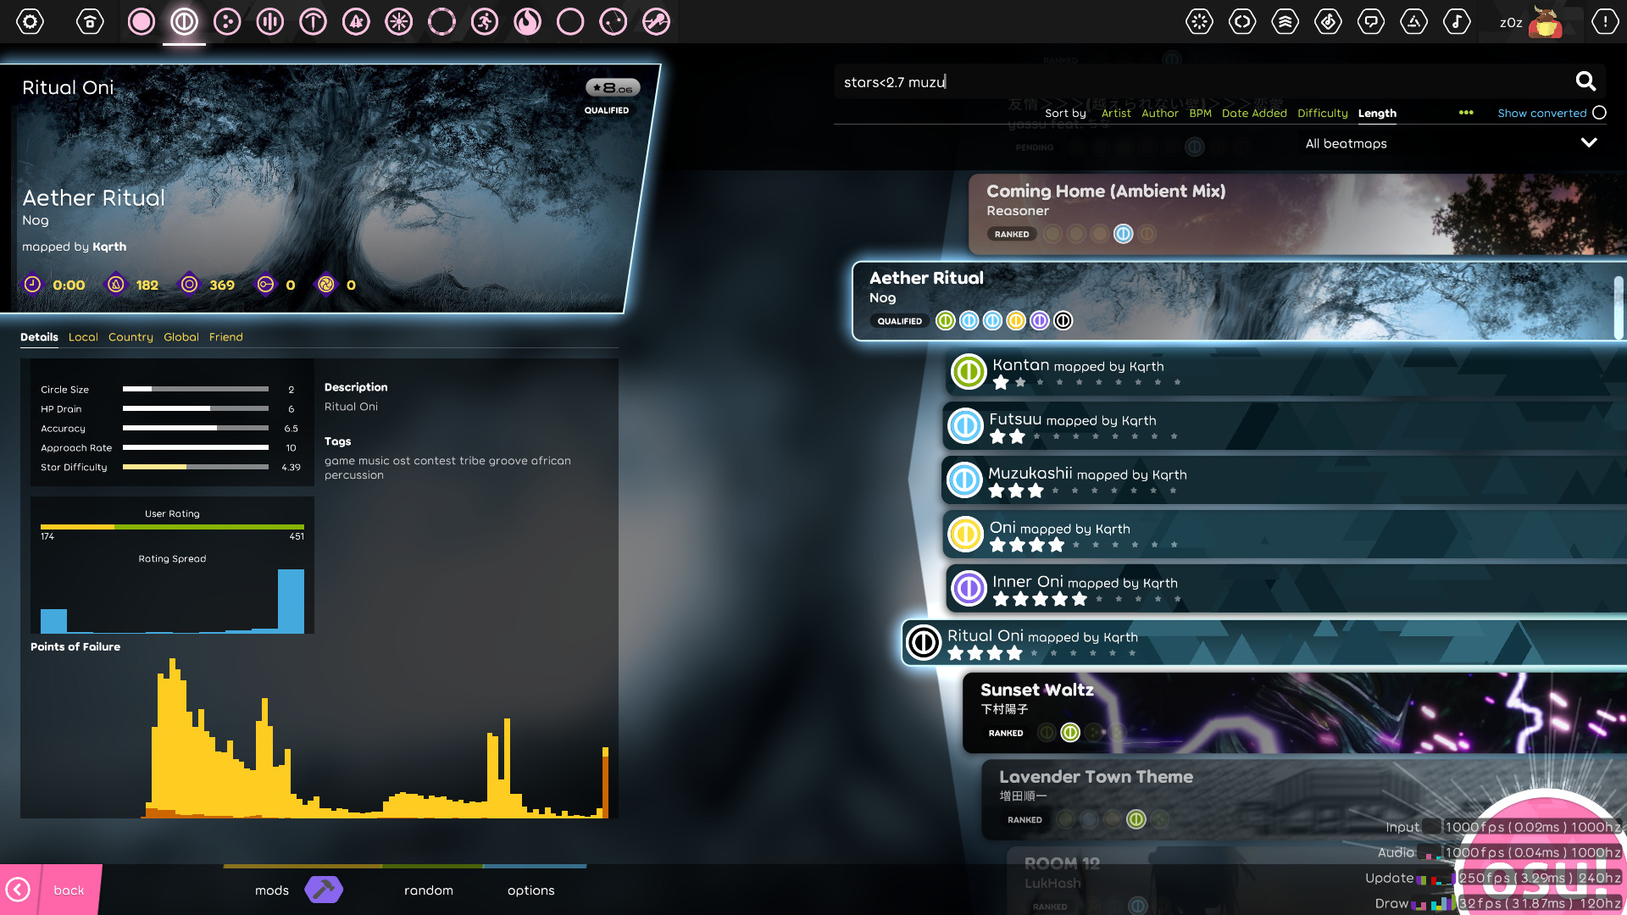Select the Kantan difficulty
Image resolution: width=1627 pixels, height=915 pixels.
pyautogui.click(x=1285, y=372)
